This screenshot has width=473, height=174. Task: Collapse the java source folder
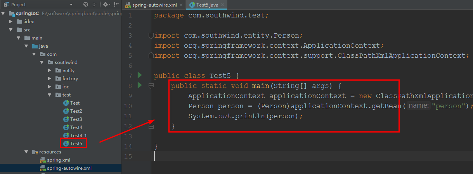click(x=26, y=46)
